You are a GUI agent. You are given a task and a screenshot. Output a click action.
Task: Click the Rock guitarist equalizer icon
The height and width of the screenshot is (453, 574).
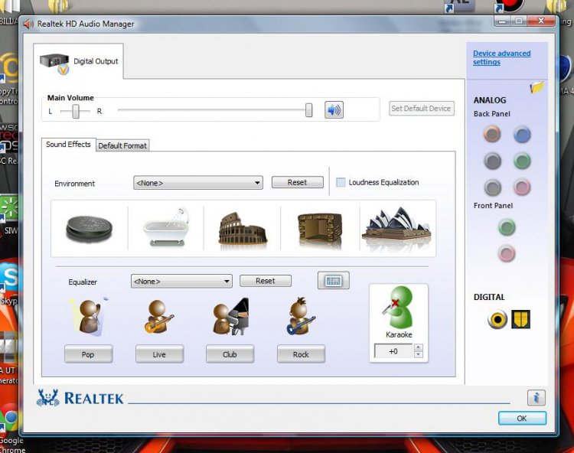tap(301, 317)
